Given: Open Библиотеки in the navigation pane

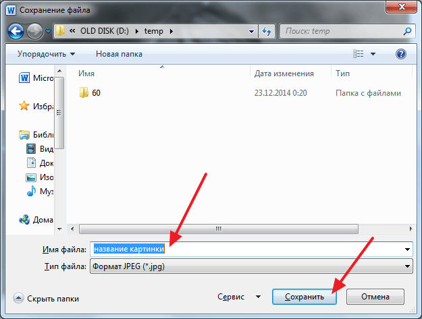Looking at the screenshot, I should pos(36,134).
